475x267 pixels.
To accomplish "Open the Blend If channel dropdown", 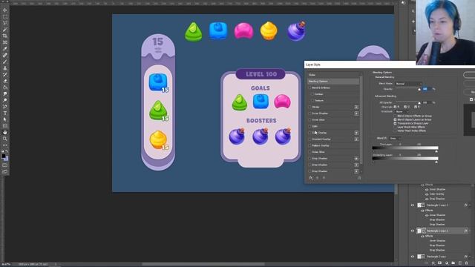I will click(x=395, y=139).
